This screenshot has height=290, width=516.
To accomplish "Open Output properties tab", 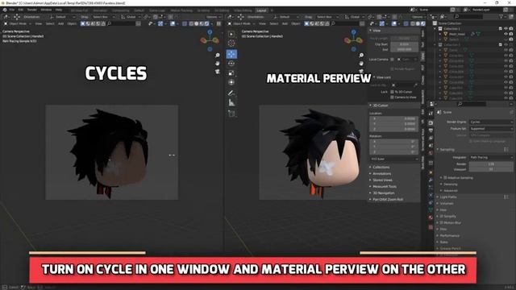I will point(431,130).
